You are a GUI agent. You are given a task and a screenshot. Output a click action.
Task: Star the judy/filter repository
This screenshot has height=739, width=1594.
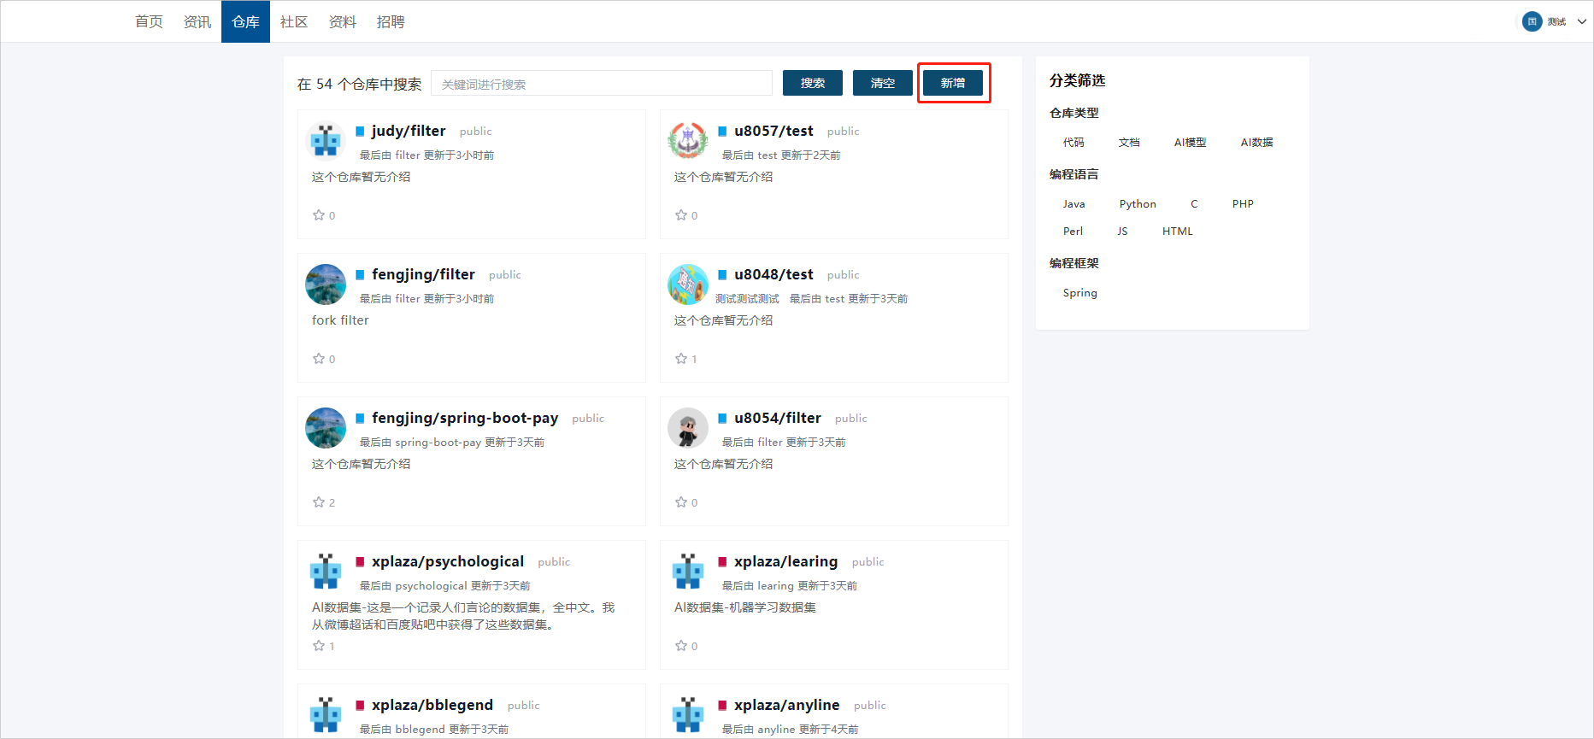click(319, 215)
